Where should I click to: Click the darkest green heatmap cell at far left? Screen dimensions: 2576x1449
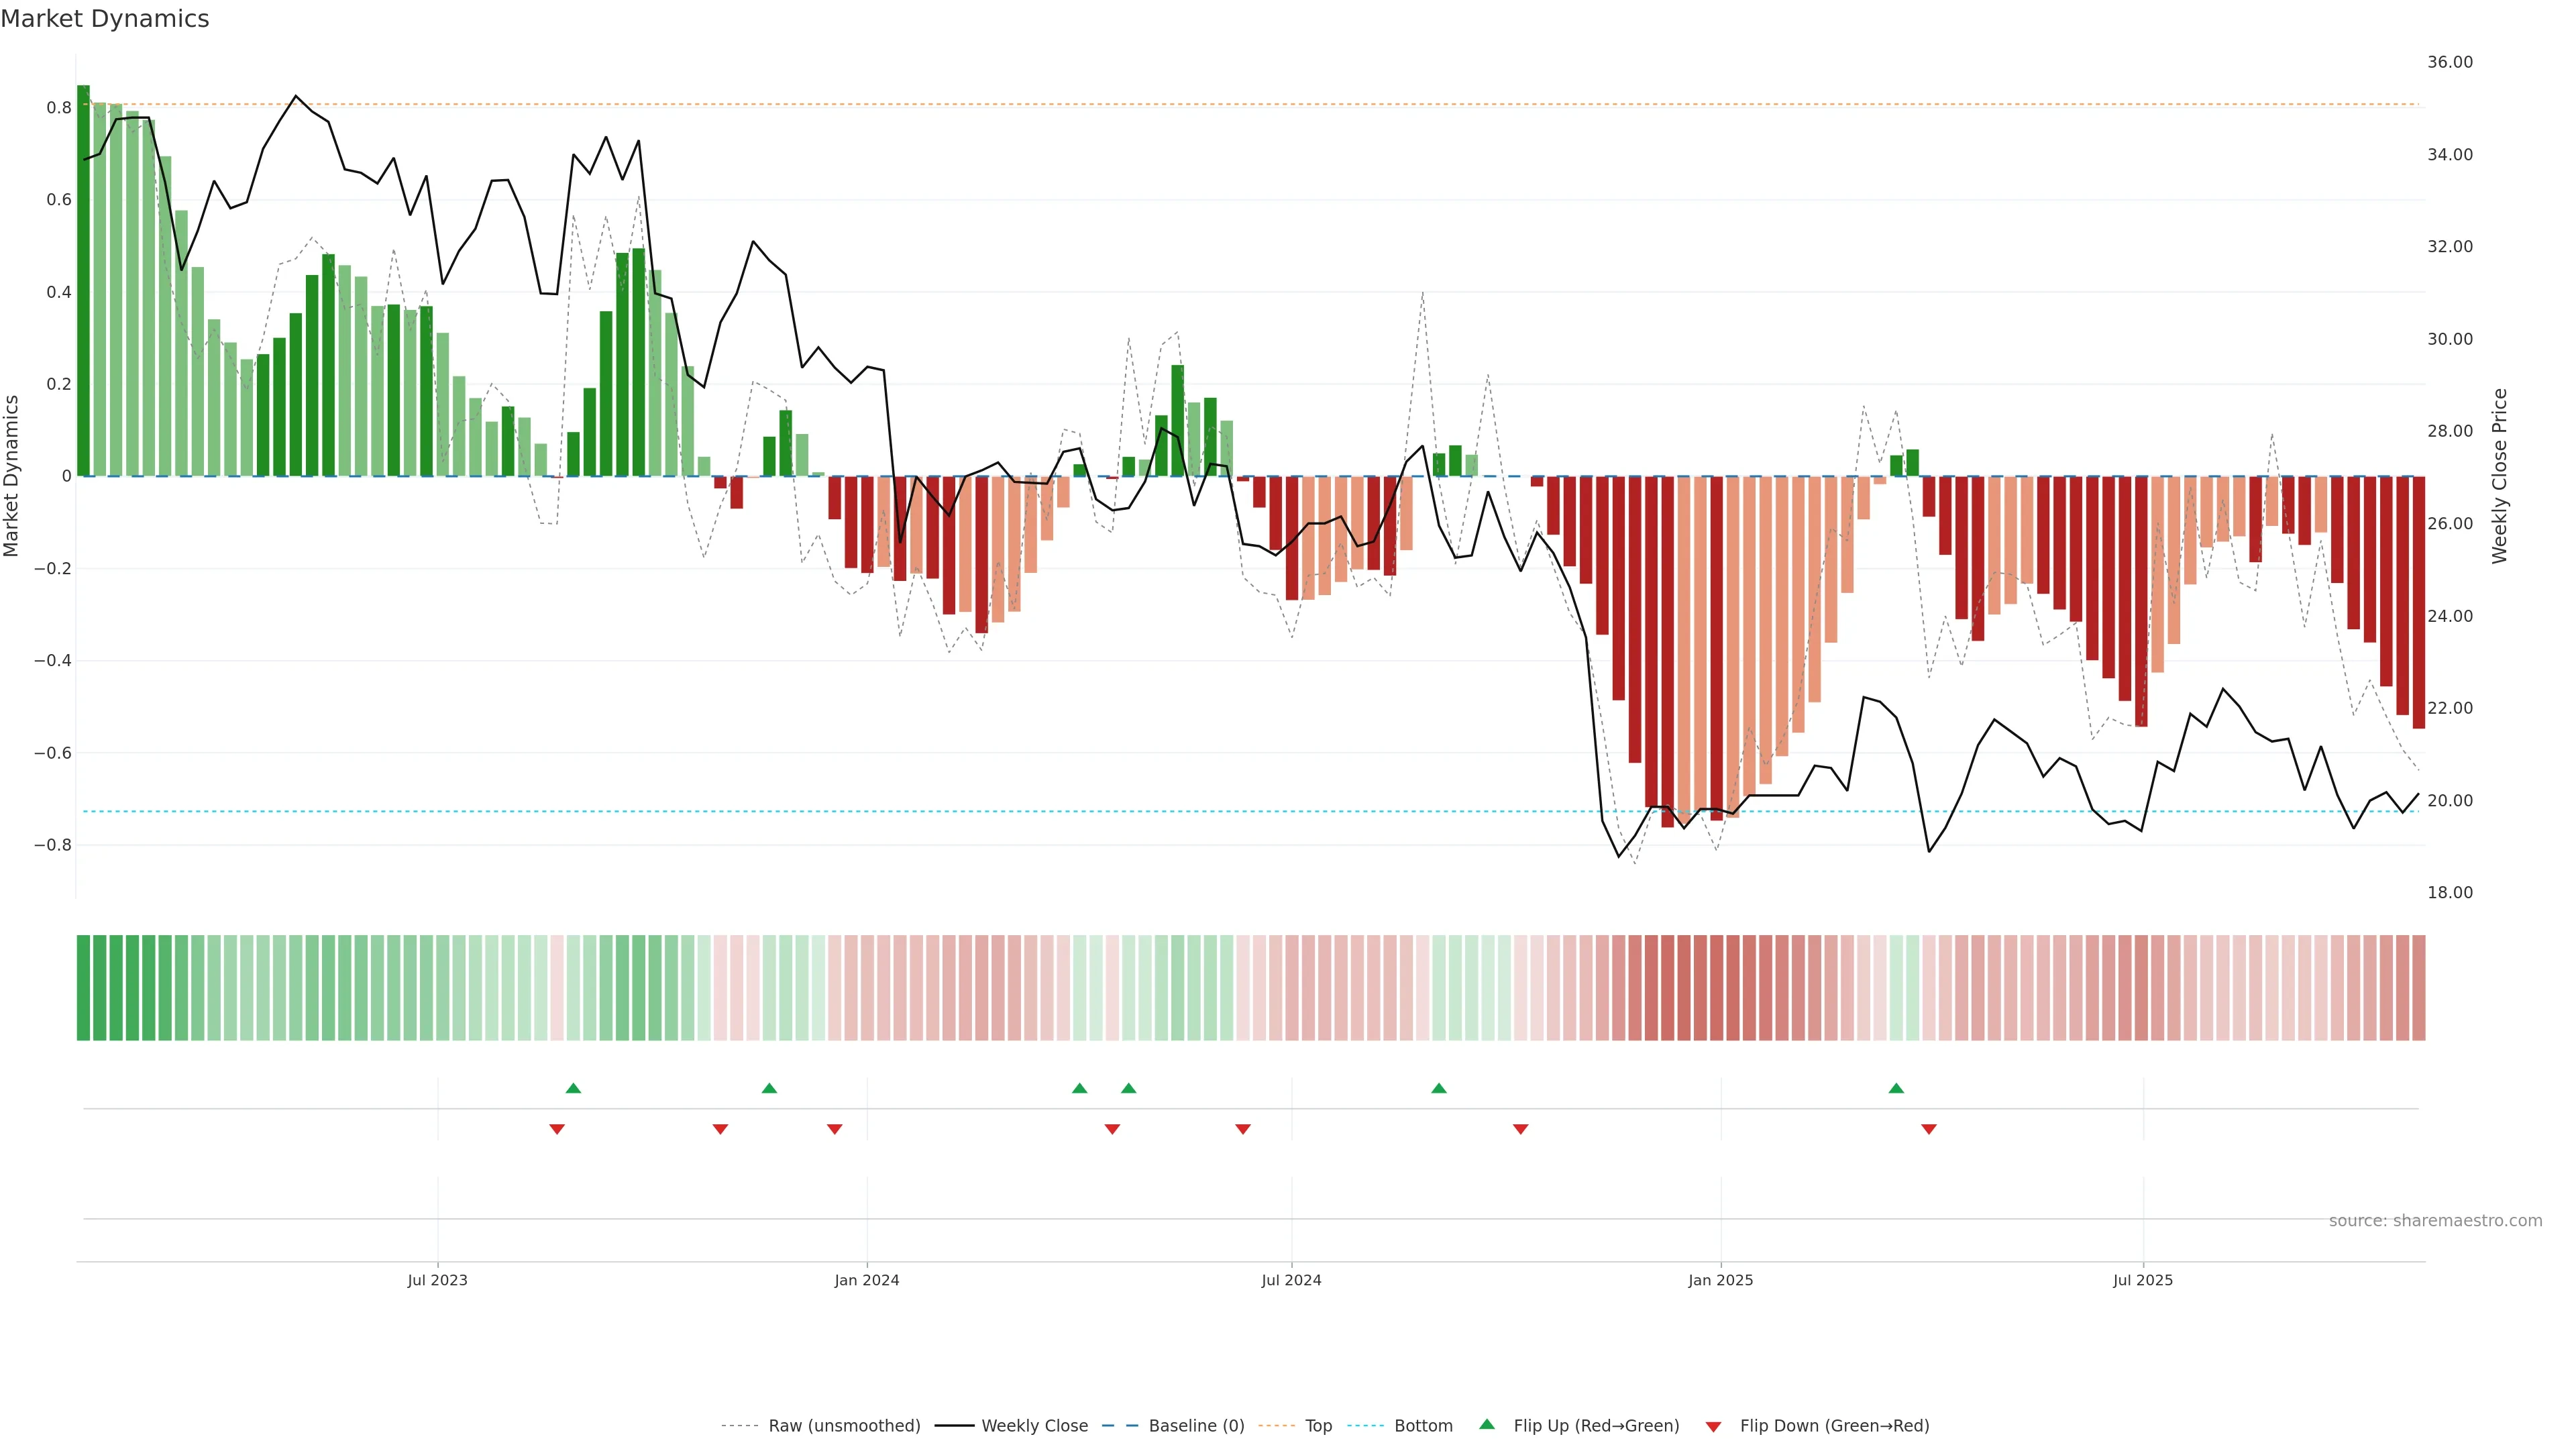point(83,987)
